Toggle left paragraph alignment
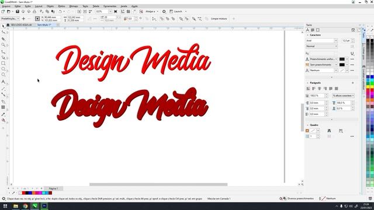The width and height of the screenshot is (374, 210). pyautogui.click(x=314, y=89)
